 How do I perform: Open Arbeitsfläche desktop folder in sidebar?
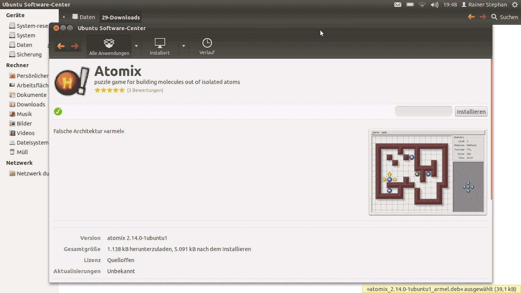[x=29, y=85]
